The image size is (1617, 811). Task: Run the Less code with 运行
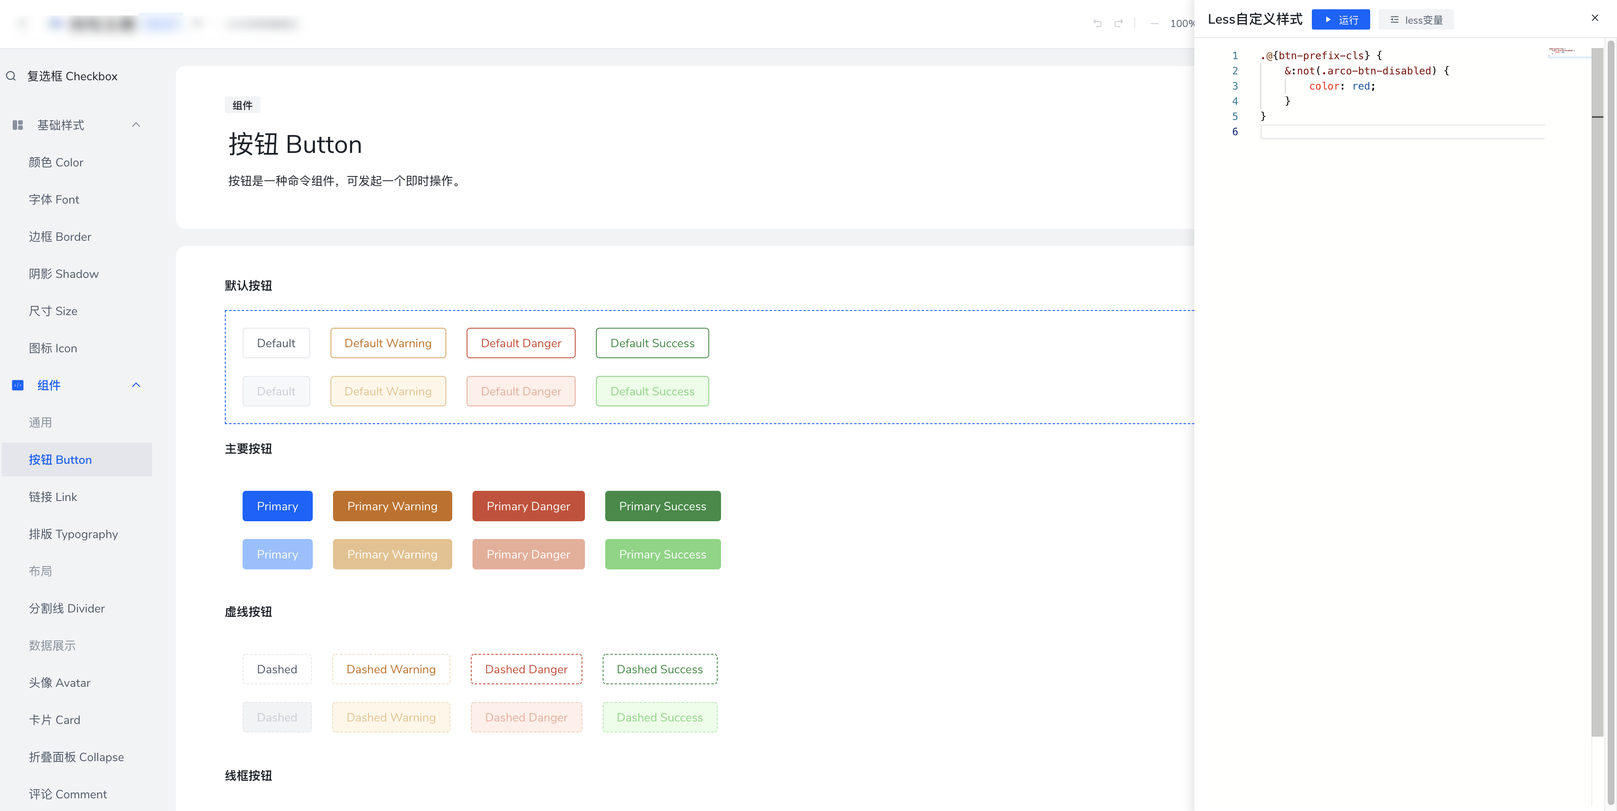1340,19
